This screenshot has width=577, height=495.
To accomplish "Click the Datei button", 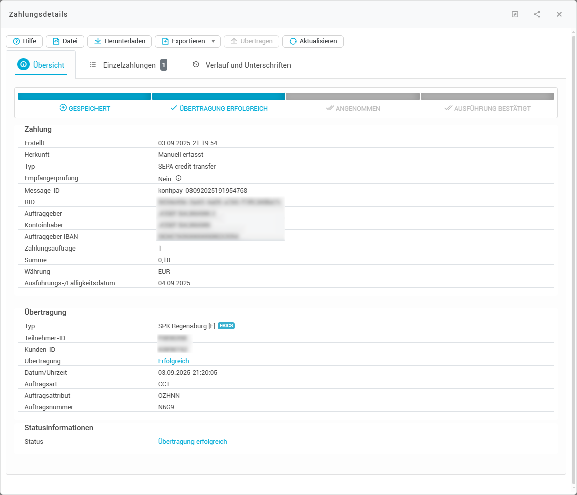I will [x=65, y=41].
